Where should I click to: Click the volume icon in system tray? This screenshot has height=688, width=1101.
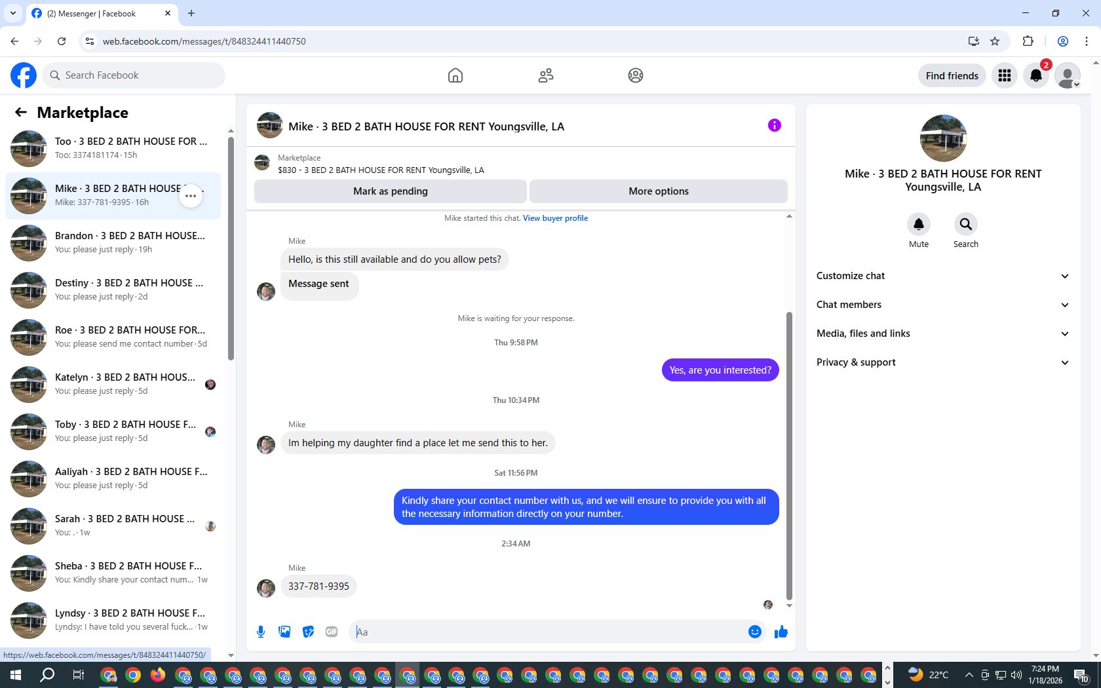tap(1016, 675)
